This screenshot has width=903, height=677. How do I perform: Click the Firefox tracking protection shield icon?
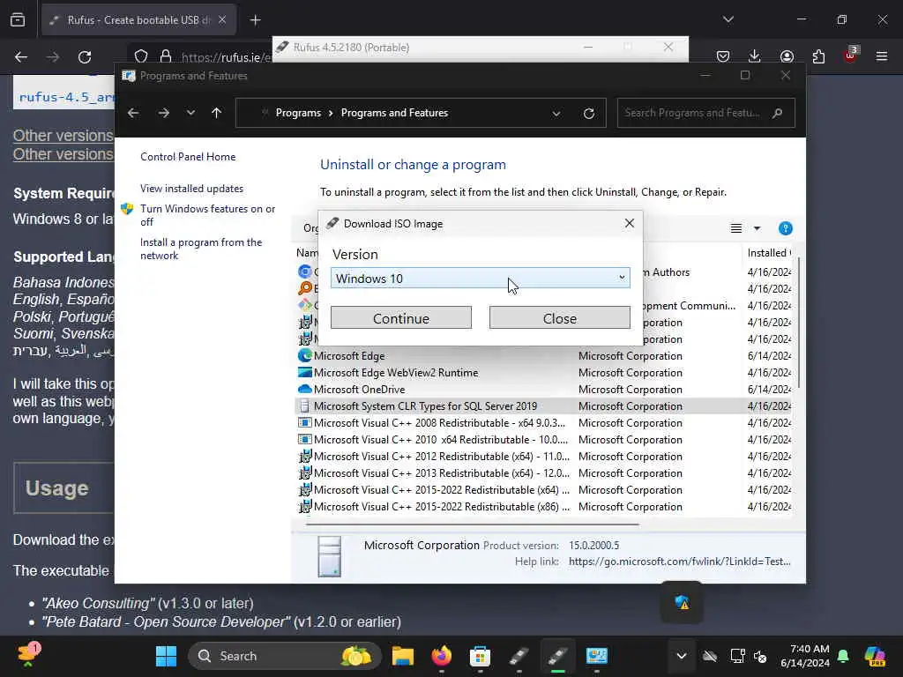tap(141, 56)
